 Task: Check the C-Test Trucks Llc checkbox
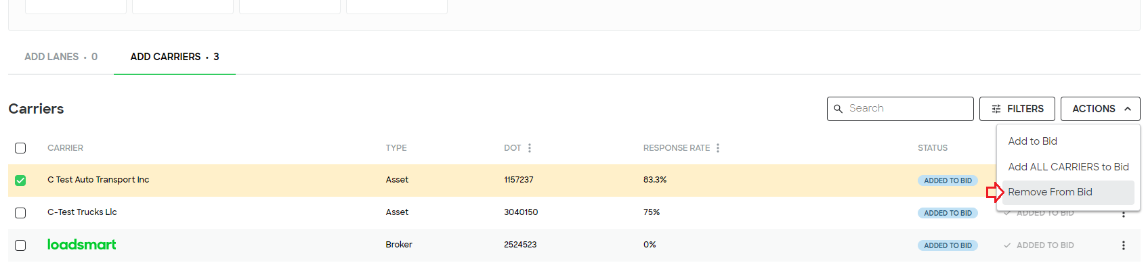click(x=20, y=213)
